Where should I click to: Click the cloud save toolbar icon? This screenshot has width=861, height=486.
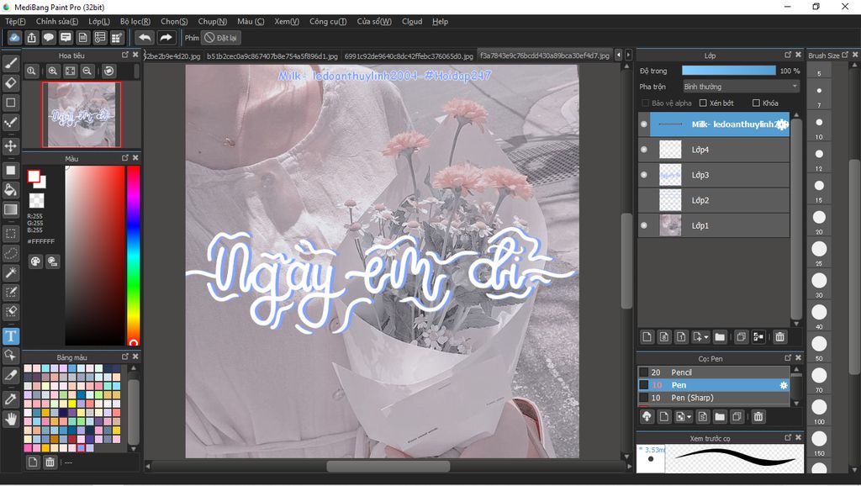14,38
